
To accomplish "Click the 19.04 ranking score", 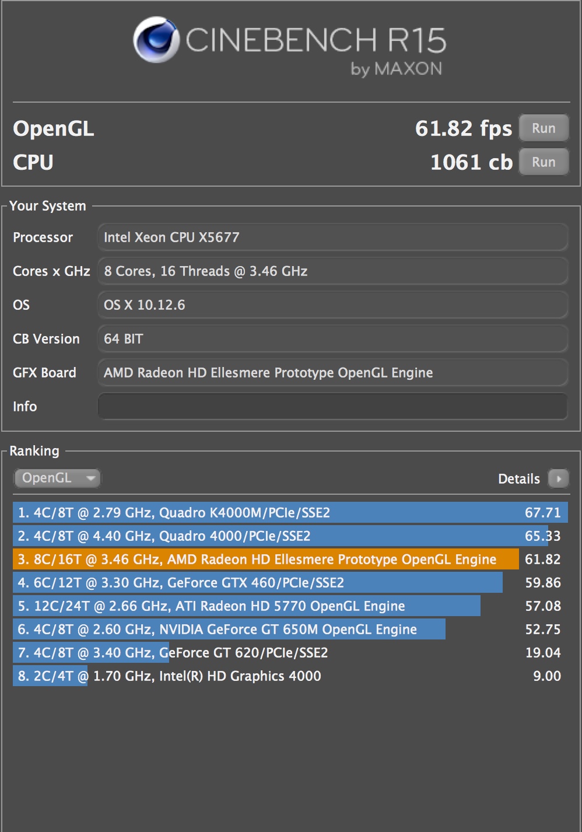I will tap(542, 653).
